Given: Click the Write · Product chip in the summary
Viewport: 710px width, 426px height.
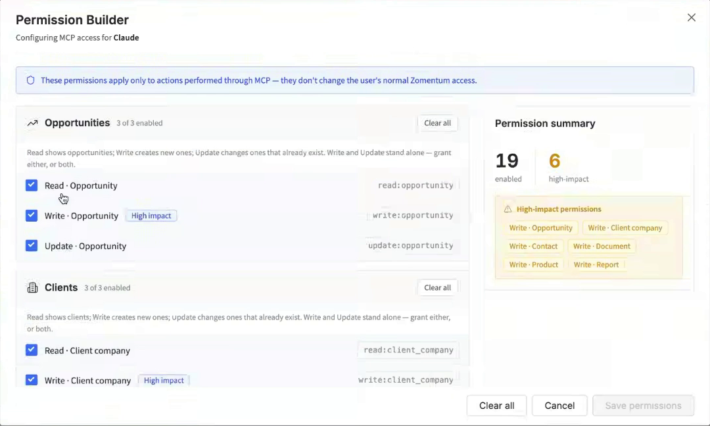Looking at the screenshot, I should pos(533,265).
